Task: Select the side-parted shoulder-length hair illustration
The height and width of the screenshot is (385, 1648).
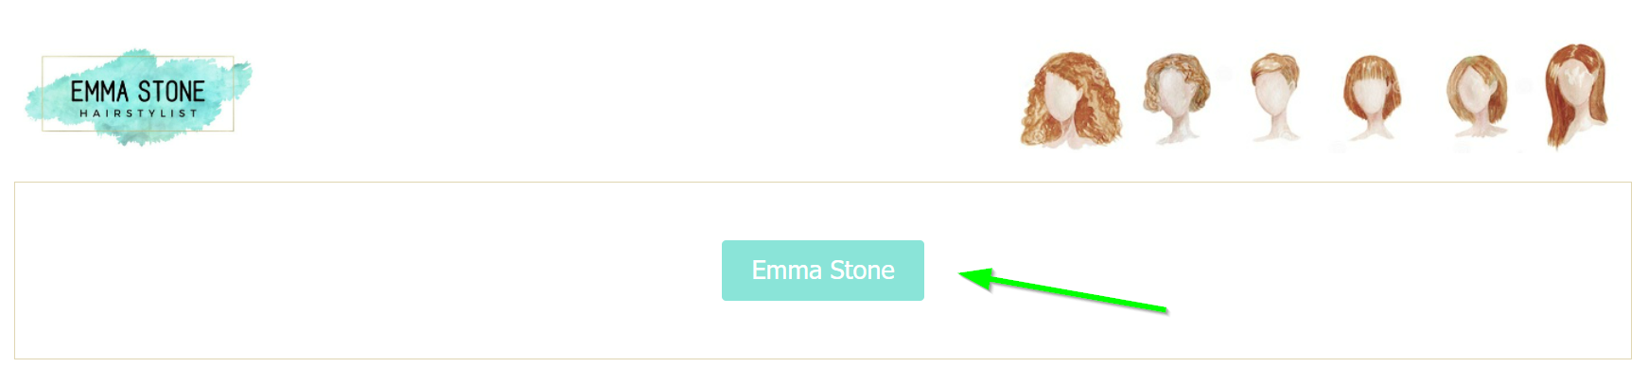Action: pos(1476,95)
